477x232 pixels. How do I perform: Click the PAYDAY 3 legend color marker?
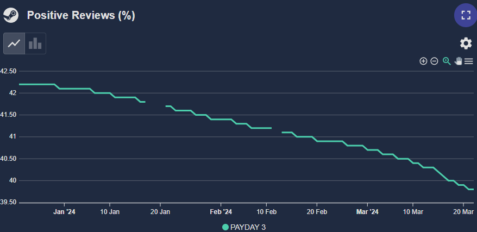[x=225, y=227]
